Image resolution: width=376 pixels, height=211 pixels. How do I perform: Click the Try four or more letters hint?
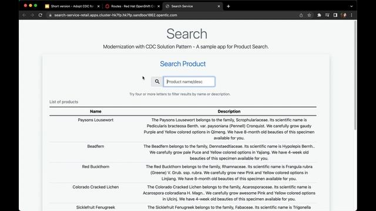(x=180, y=94)
